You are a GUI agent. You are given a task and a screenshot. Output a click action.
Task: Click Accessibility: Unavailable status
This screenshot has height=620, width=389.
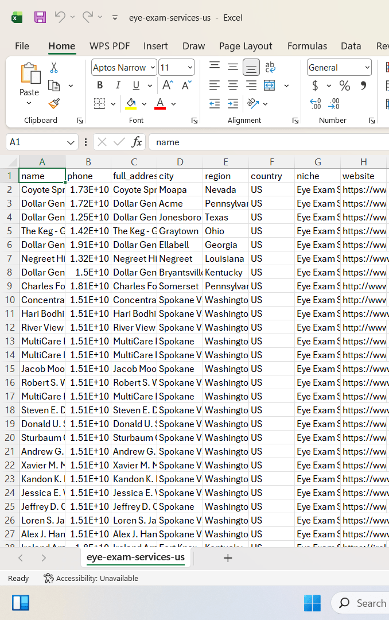pyautogui.click(x=91, y=579)
